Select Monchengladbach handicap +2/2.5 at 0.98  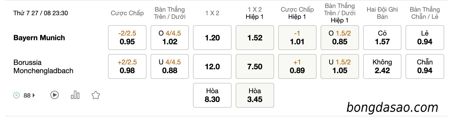(x=127, y=66)
